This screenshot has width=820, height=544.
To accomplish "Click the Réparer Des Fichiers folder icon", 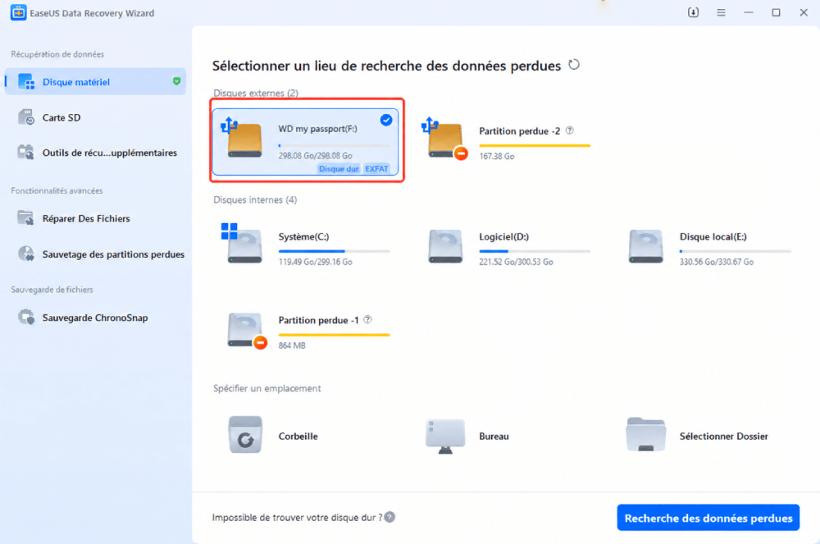I will click(x=25, y=218).
